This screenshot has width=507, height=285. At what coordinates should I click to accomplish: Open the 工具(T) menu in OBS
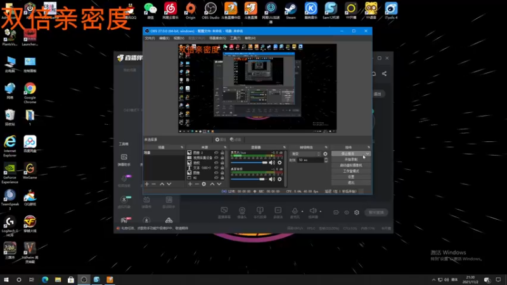[x=235, y=38]
